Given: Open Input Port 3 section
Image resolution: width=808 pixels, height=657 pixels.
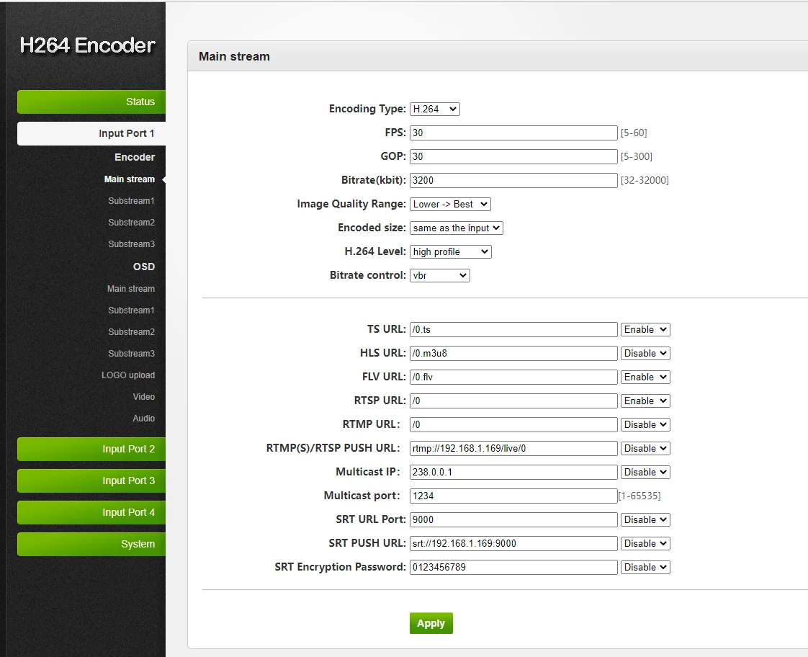Looking at the screenshot, I should coord(91,481).
